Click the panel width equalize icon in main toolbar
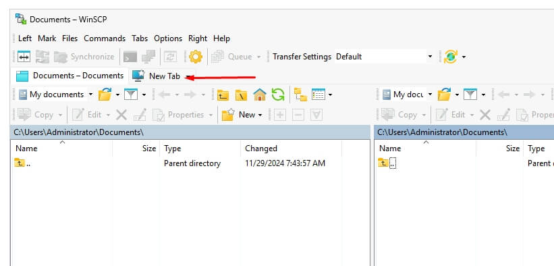 click(24, 57)
